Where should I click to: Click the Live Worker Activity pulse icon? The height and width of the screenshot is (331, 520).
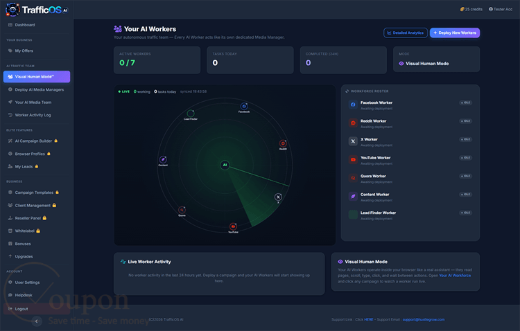(x=123, y=262)
